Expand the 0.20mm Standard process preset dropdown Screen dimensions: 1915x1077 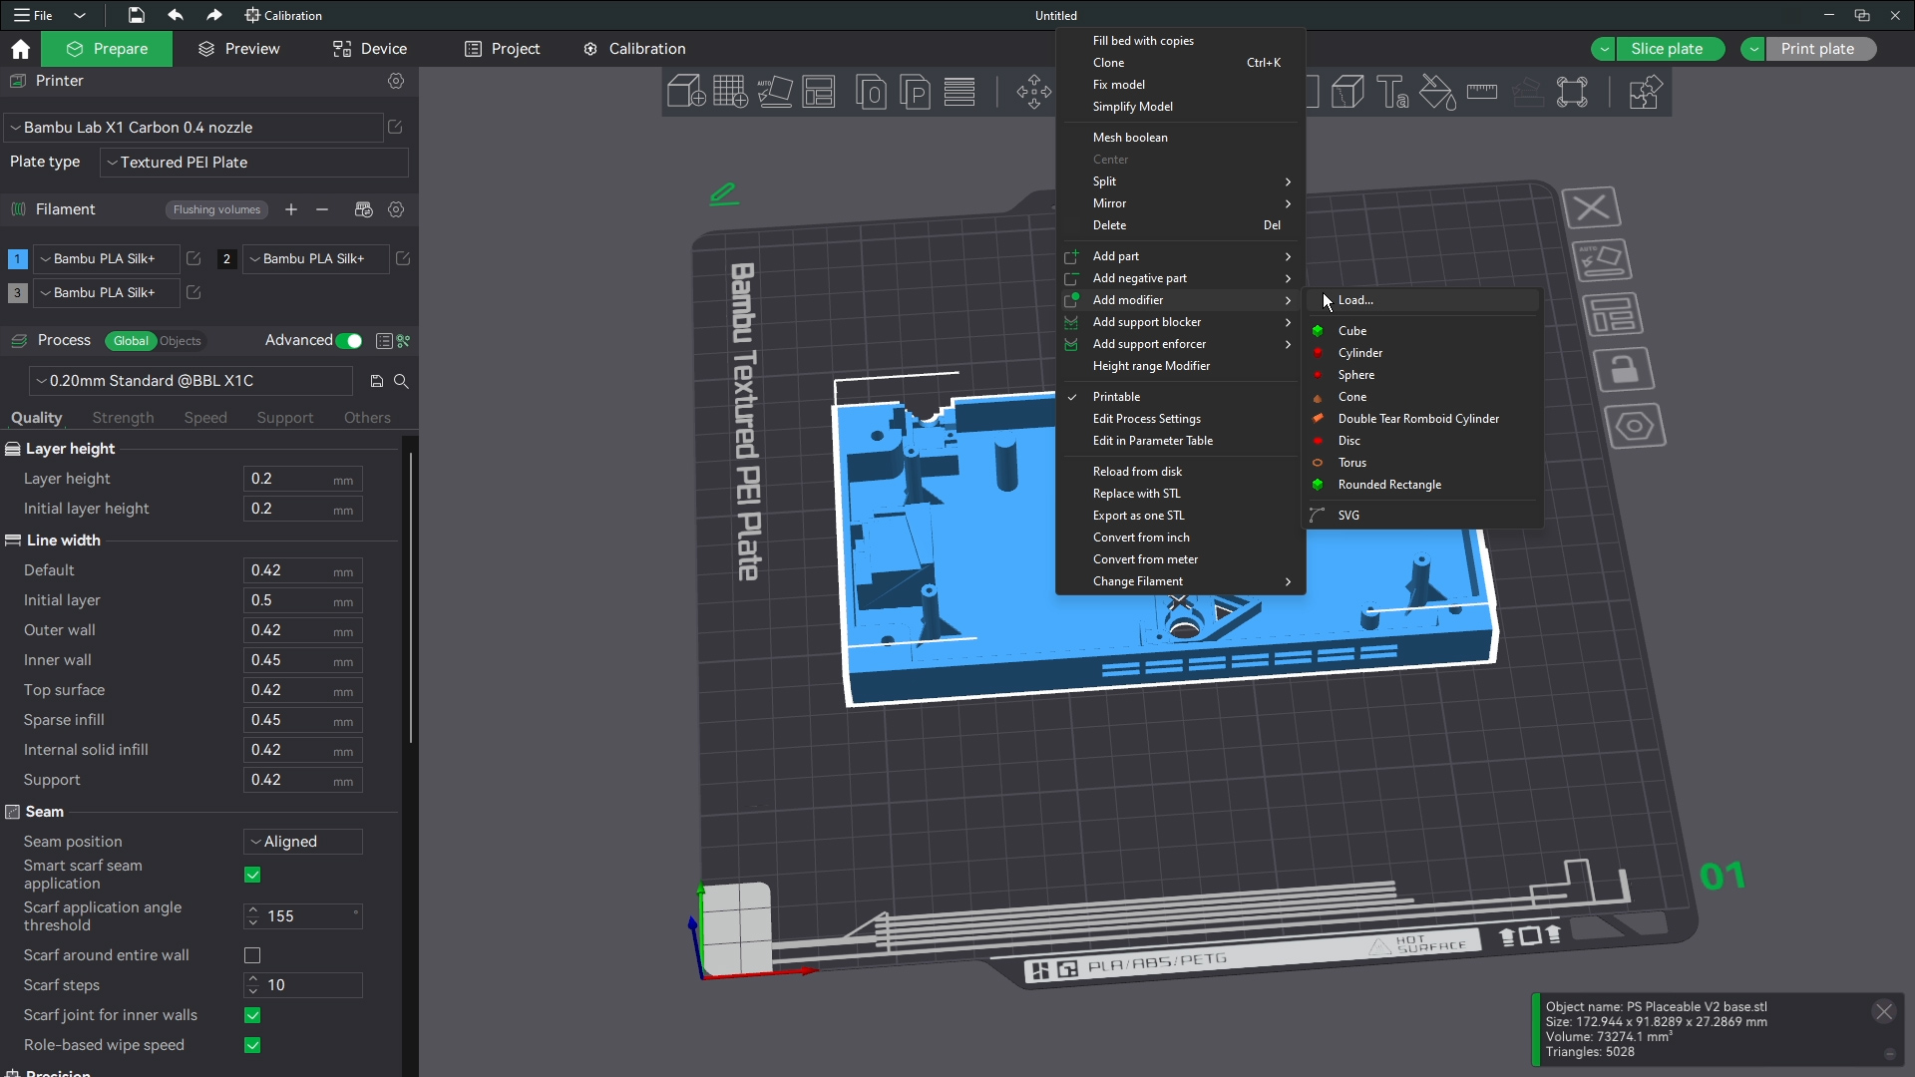[x=191, y=381]
